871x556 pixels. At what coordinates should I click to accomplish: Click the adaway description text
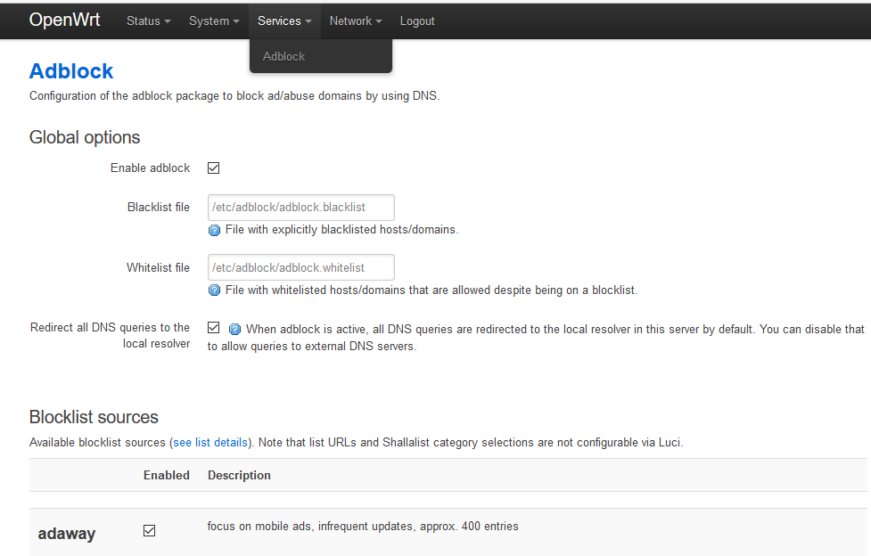(x=363, y=527)
